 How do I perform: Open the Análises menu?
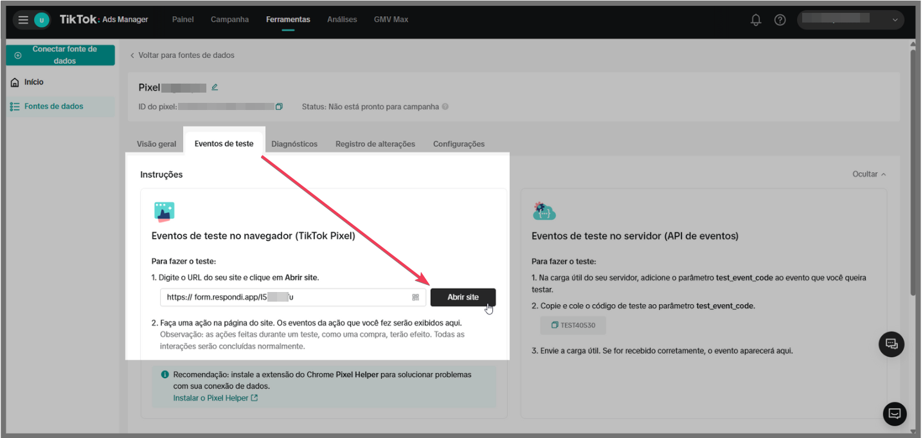click(x=342, y=19)
